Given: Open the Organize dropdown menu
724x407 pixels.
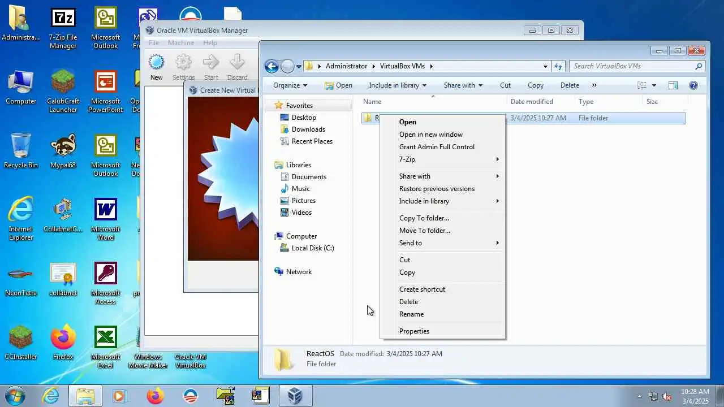Looking at the screenshot, I should coord(290,85).
